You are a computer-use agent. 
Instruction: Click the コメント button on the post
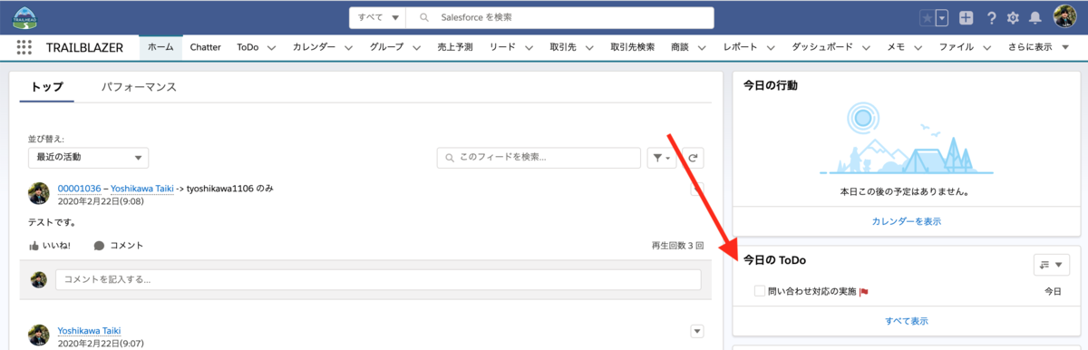119,246
